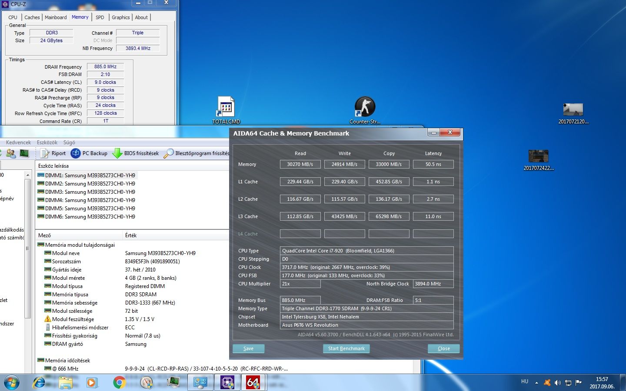Open the Counter-Strike desktop shortcut

coord(365,110)
